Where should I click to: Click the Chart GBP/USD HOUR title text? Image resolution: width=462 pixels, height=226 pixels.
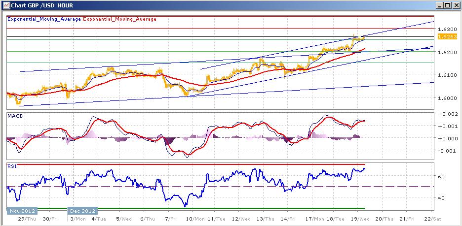click(42, 5)
